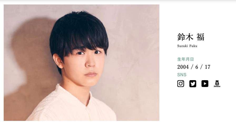Open the Twitter bird icon
Viewport: 236px width, 123px height.
coord(193,84)
